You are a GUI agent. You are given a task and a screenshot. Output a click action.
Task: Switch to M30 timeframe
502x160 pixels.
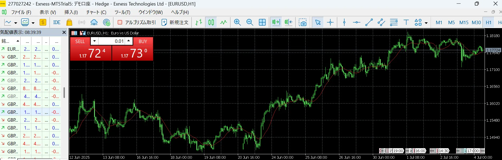pos(476,23)
